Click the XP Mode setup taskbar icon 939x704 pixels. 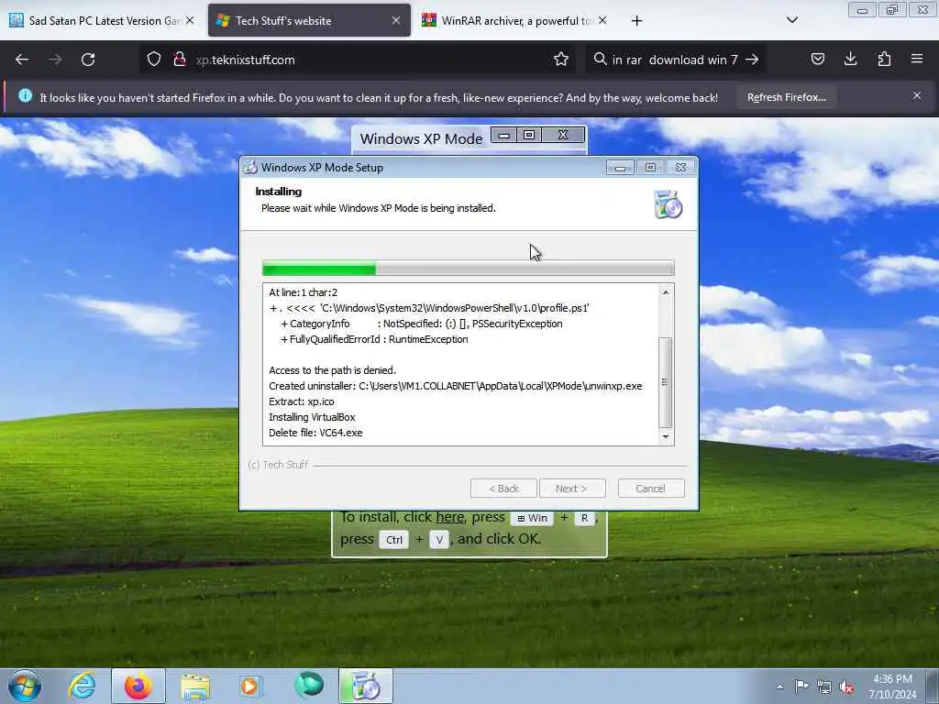(365, 686)
